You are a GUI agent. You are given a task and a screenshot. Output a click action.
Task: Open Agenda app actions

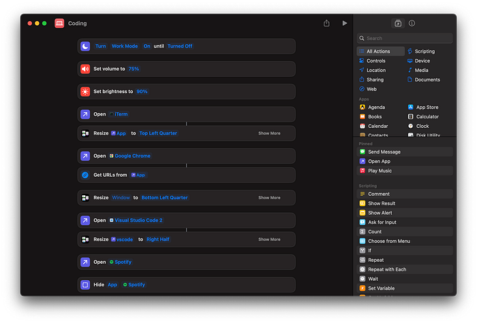click(x=372, y=107)
